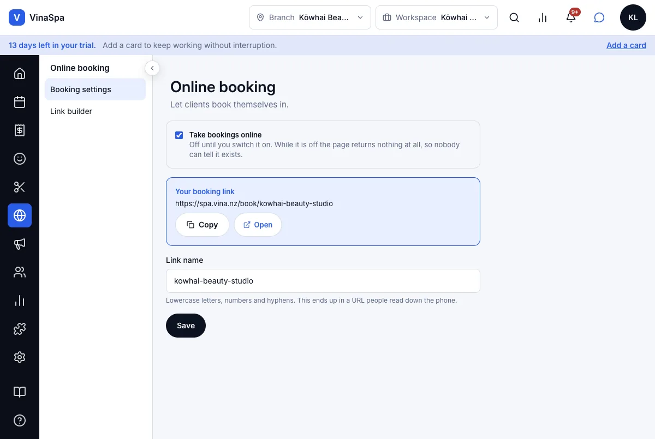Open the gear settings icon
Image resolution: width=655 pixels, height=439 pixels.
click(20, 357)
